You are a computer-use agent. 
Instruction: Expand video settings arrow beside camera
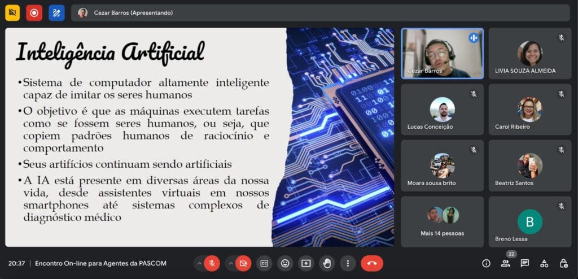coord(230,263)
